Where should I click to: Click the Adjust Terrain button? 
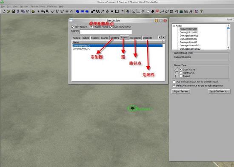click(x=181, y=91)
